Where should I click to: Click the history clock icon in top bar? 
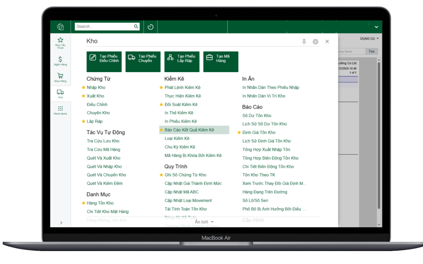(x=150, y=27)
